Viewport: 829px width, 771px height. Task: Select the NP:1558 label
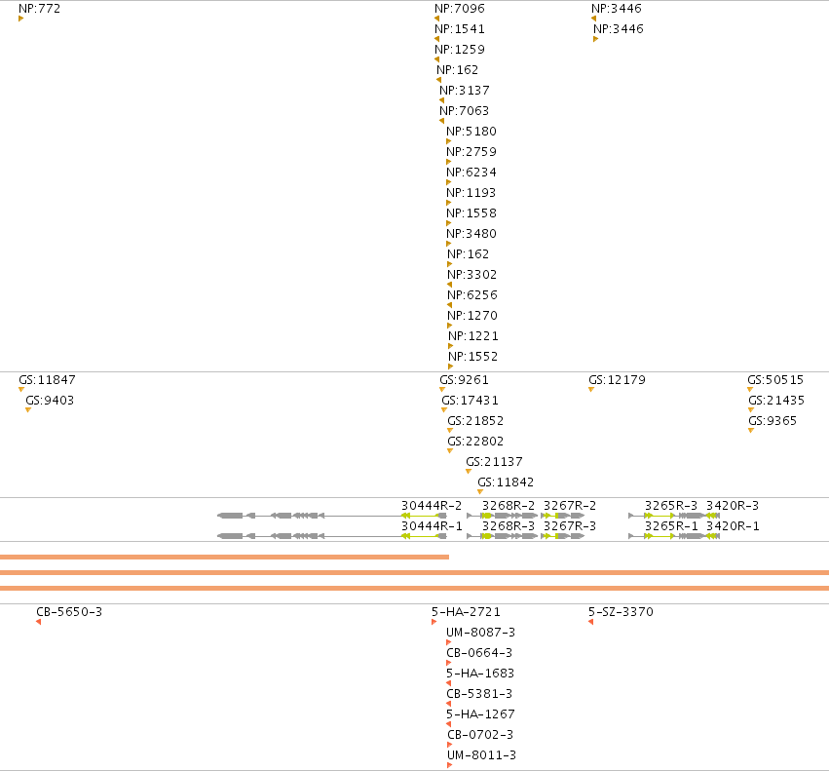pos(471,213)
